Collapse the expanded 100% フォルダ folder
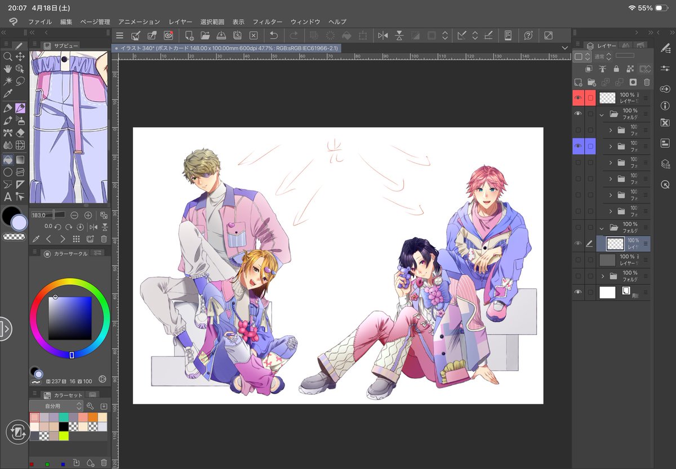The width and height of the screenshot is (676, 469). point(602,115)
